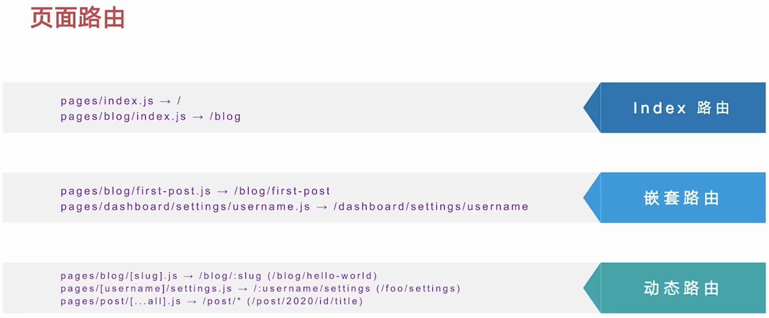
Task: Select the teal "动态路由" label
Action: pyautogui.click(x=682, y=288)
